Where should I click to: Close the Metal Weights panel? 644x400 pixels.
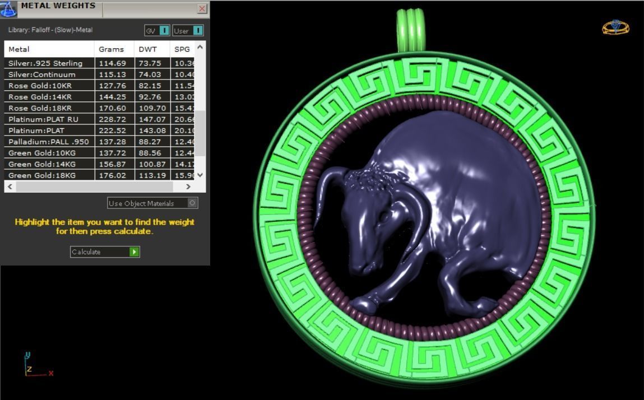202,8
